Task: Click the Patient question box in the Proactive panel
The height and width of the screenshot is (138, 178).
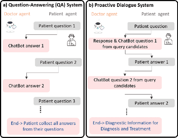Action: point(151,27)
